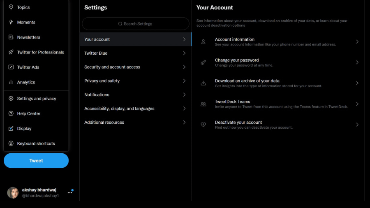The image size is (370, 208).
Task: Click the Keyboard shortcuts accessibility icon
Action: [11, 143]
